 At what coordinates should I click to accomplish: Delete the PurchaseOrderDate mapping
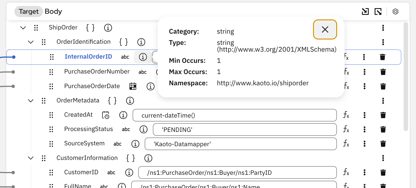click(383, 86)
